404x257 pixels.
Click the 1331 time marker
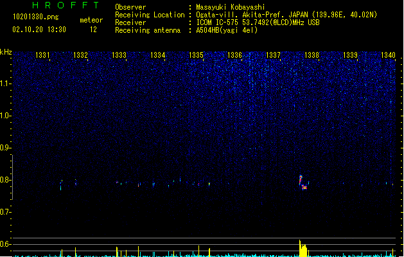(42, 55)
